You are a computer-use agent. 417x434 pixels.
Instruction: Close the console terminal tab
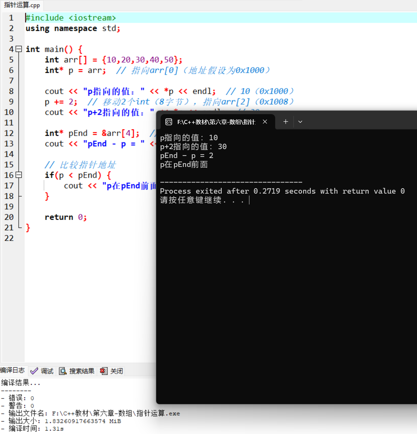(265, 122)
